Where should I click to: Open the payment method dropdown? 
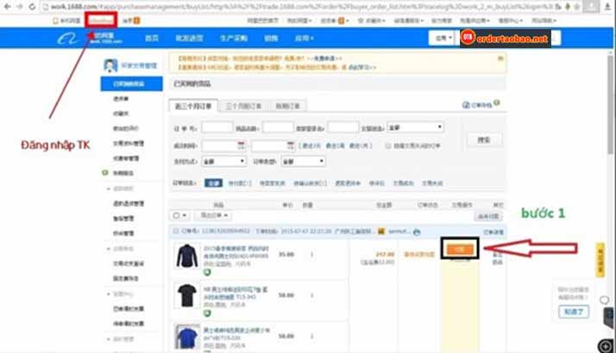point(224,161)
